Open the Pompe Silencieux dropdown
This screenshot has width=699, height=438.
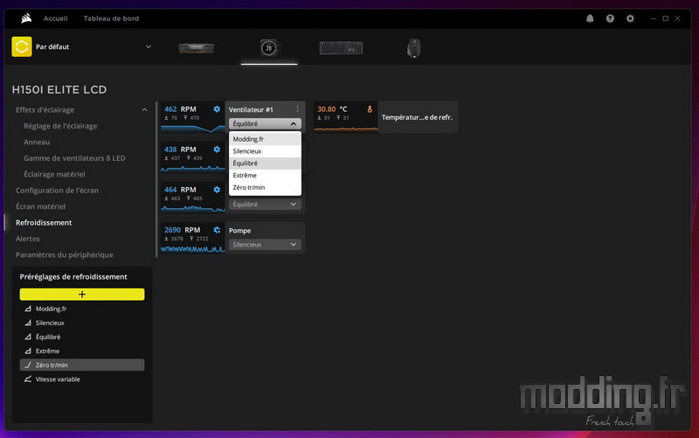point(265,245)
